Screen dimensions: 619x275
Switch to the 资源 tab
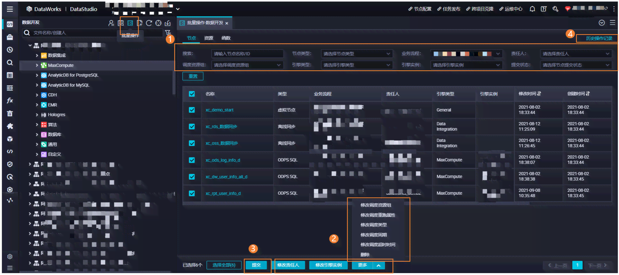[x=209, y=38]
